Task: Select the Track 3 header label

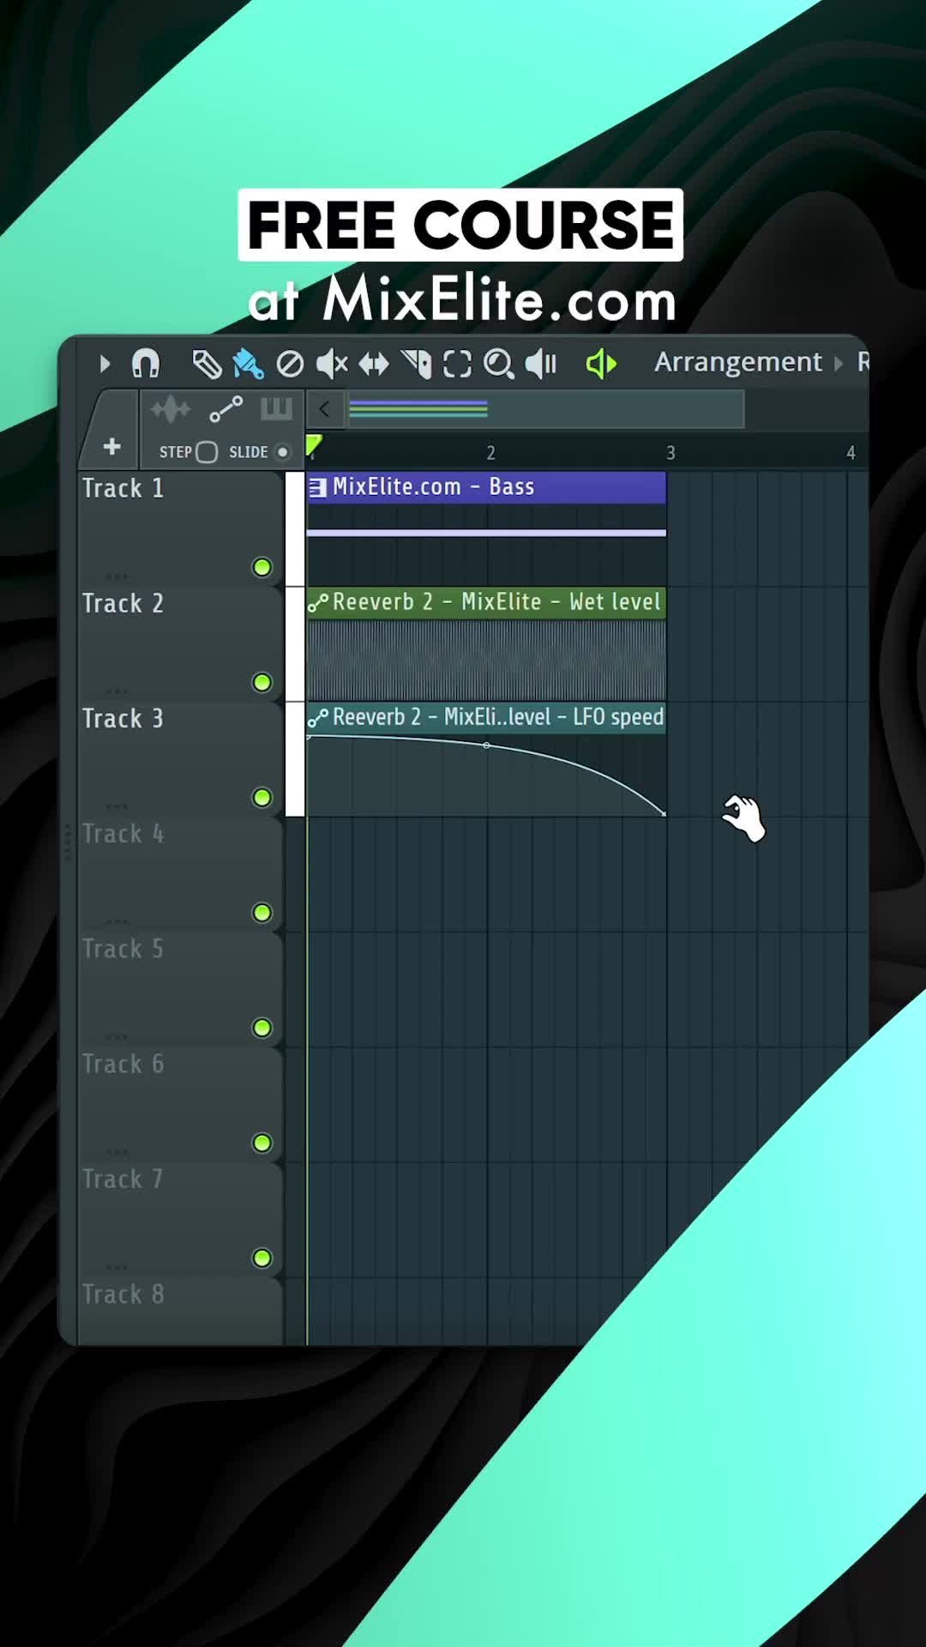Action: tap(123, 718)
